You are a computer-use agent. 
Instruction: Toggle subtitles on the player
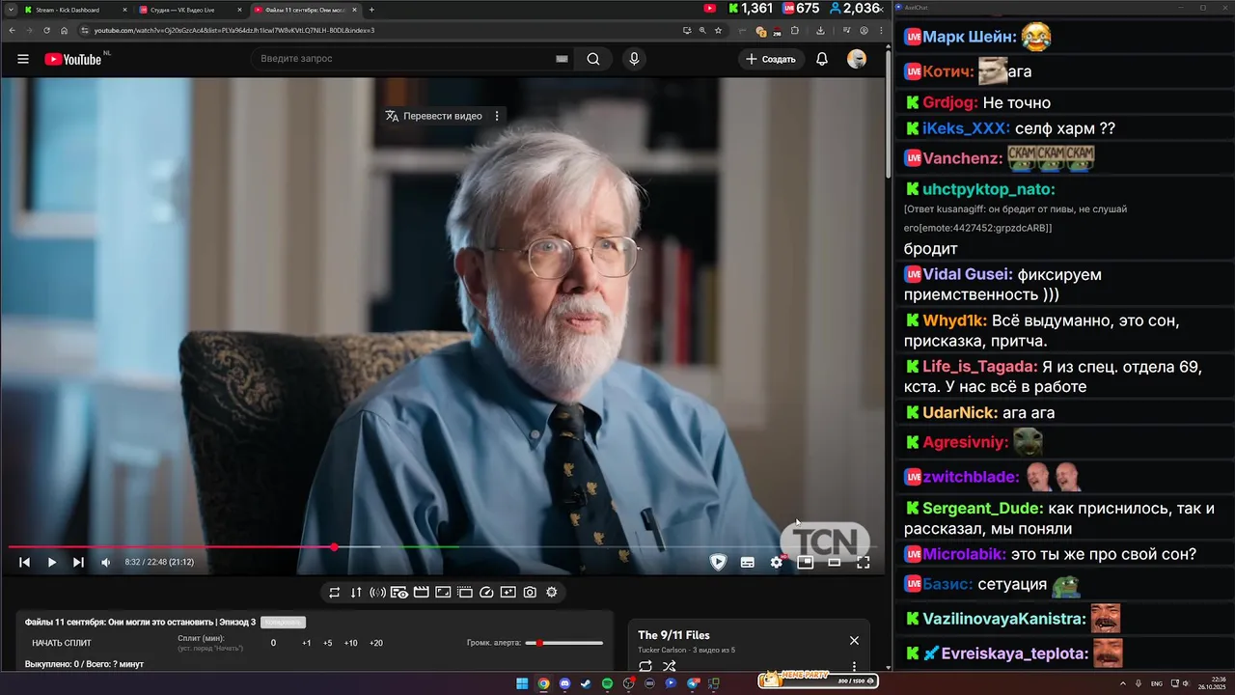tap(747, 562)
